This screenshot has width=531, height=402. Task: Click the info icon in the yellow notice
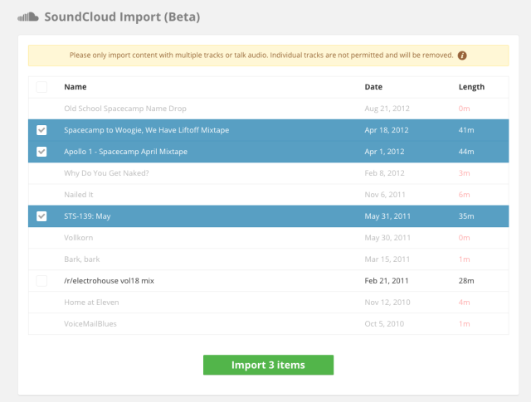462,56
